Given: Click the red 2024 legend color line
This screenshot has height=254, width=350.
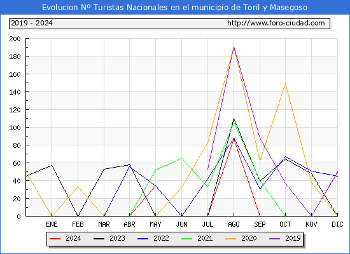Looking at the screenshot, I should [55, 239].
